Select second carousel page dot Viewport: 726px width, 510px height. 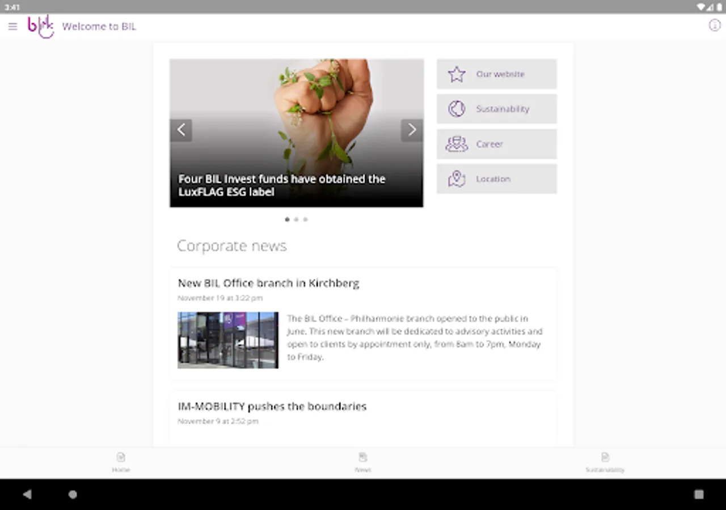point(296,219)
